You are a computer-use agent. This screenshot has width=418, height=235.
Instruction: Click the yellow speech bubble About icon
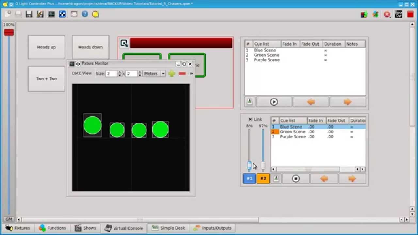click(95, 14)
